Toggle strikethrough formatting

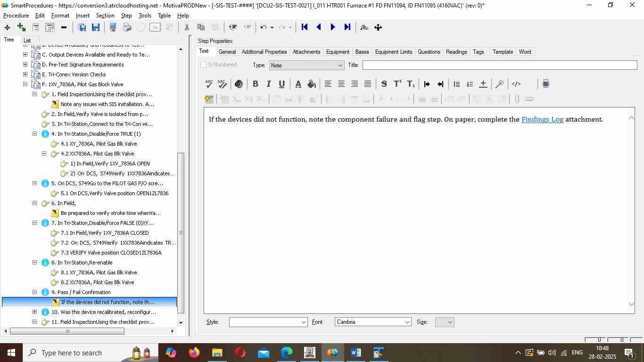click(384, 84)
